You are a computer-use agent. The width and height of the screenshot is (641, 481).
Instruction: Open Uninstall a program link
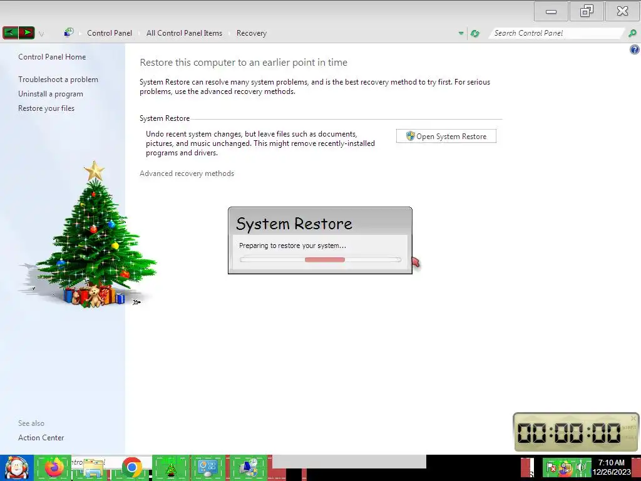[50, 94]
